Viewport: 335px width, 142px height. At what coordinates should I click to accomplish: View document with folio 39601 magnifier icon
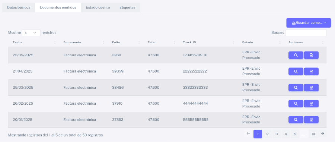click(x=296, y=55)
